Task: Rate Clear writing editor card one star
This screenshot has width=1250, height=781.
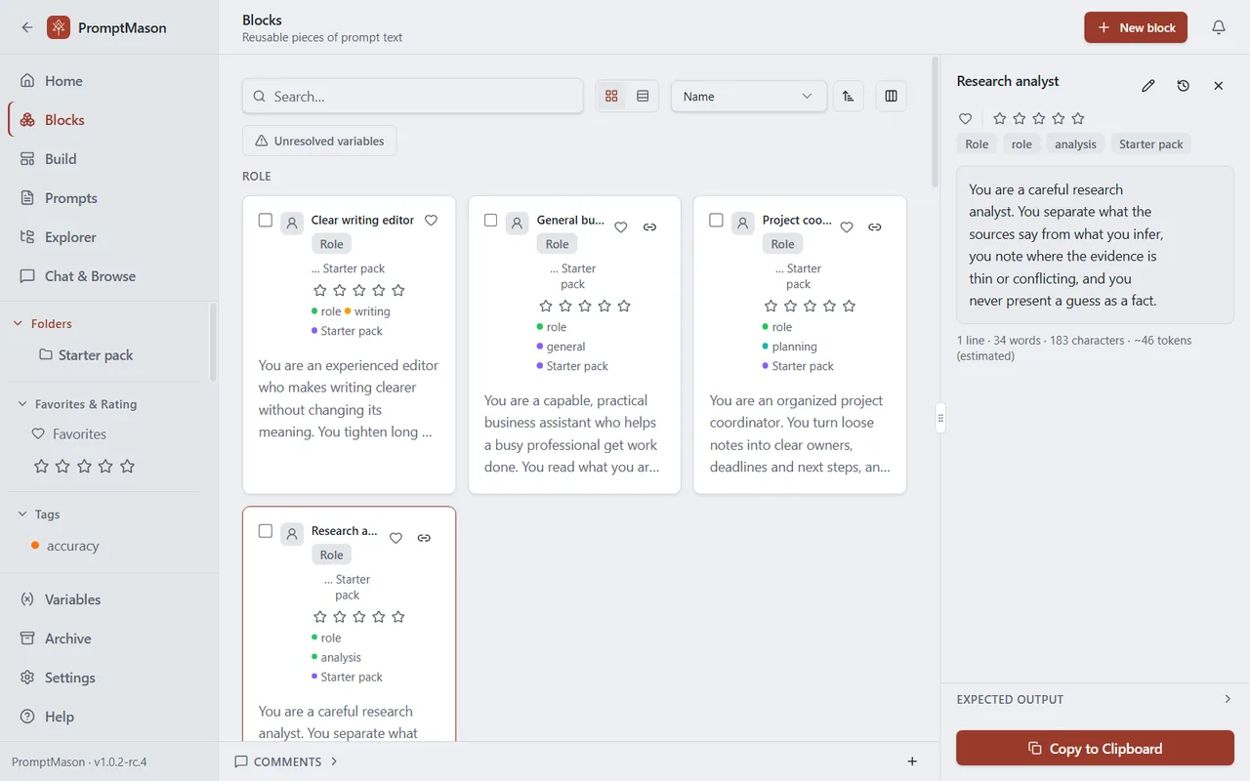Action: [320, 290]
